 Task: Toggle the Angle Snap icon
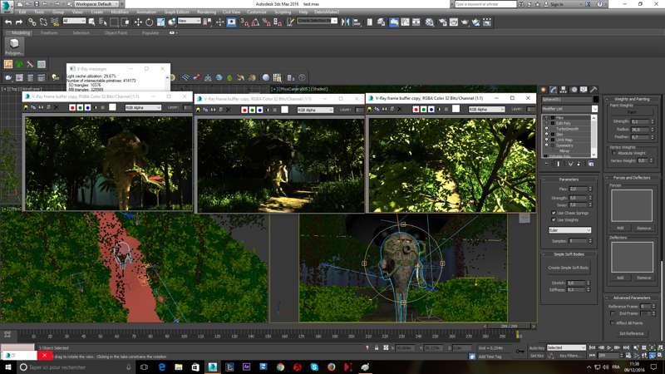point(255,22)
